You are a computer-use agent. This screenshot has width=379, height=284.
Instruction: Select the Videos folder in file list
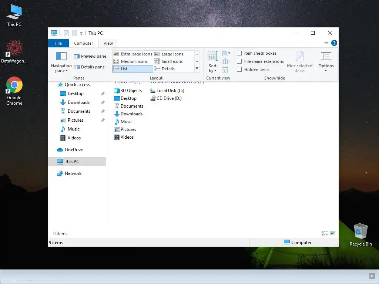[x=124, y=137]
